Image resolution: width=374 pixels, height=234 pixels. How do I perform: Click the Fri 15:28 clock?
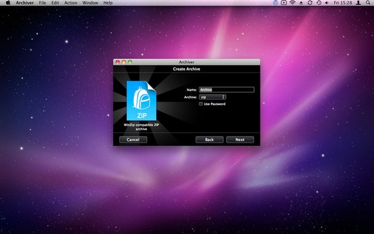[343, 3]
